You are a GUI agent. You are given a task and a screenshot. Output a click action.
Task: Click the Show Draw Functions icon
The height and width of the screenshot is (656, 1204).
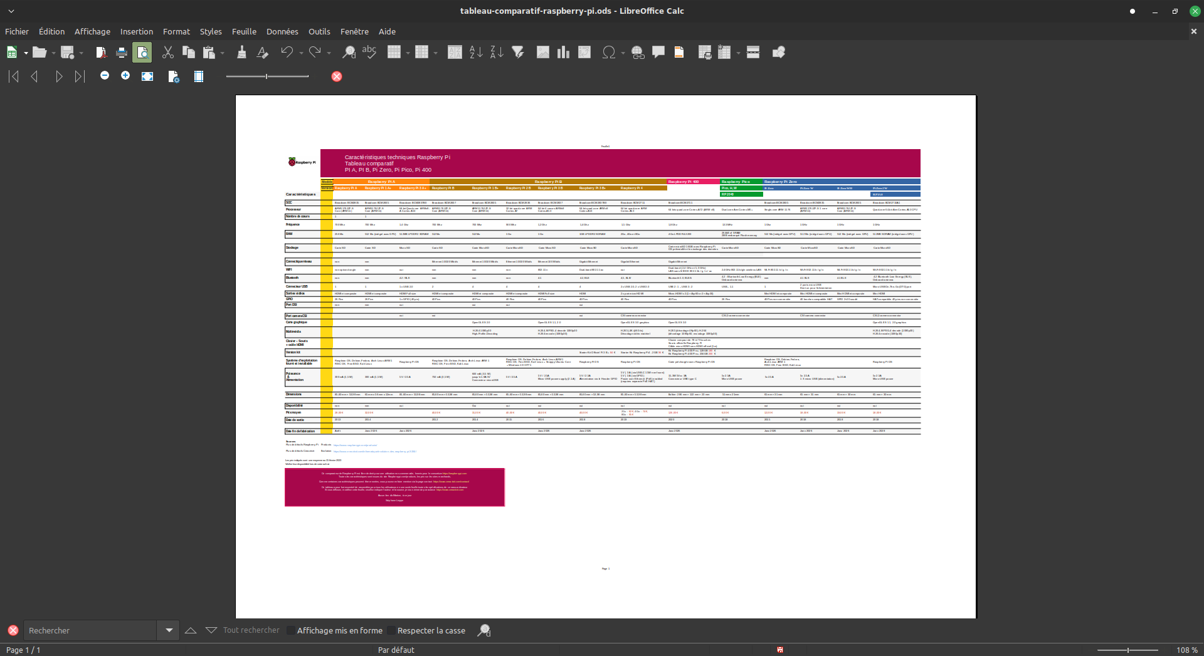pyautogui.click(x=779, y=53)
